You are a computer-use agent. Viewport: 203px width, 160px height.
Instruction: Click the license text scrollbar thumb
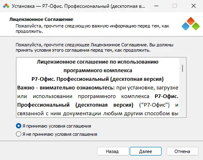coord(183,69)
